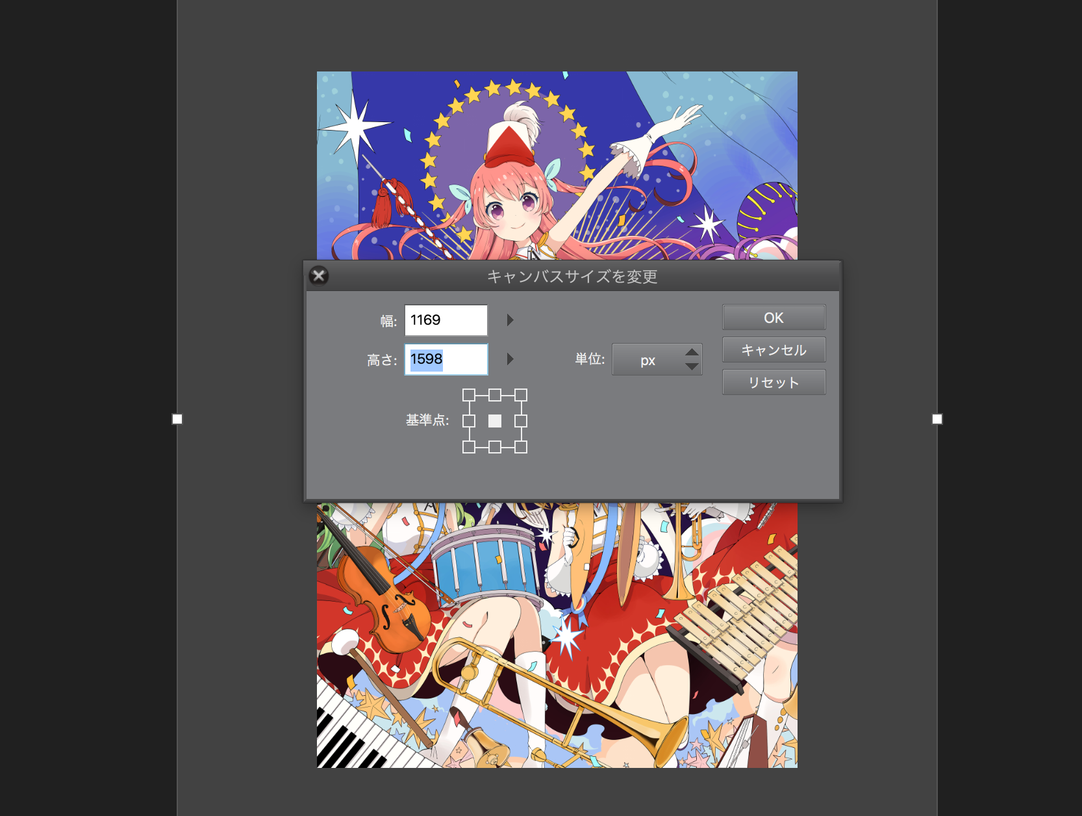Expand the height slider arrow
Viewport: 1082px width, 816px height.
pos(510,359)
